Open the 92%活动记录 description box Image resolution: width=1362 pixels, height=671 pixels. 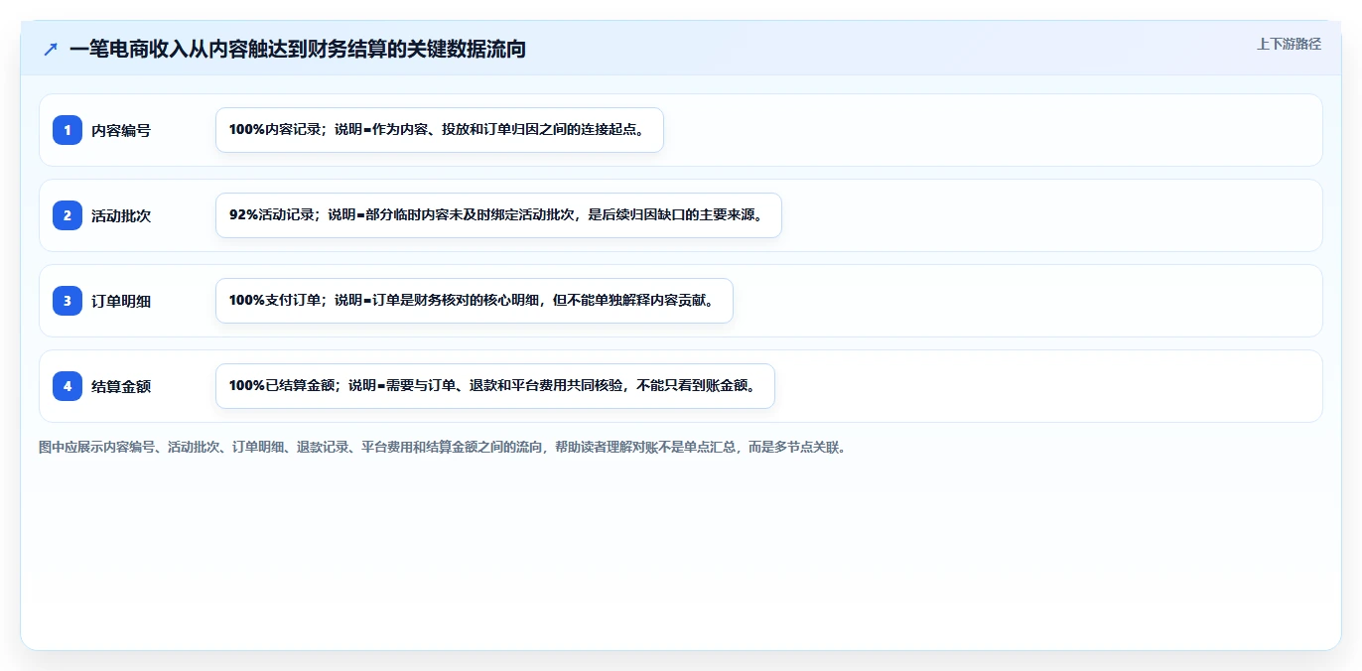point(498,215)
